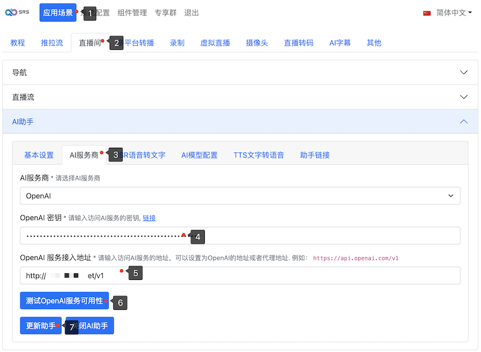Switch to the 虚拟直播 tab
481x352 pixels.
tap(215, 43)
